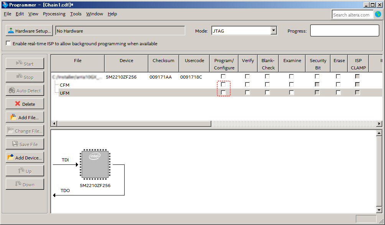
Task: Click the Hardware Setup button
Action: point(29,31)
